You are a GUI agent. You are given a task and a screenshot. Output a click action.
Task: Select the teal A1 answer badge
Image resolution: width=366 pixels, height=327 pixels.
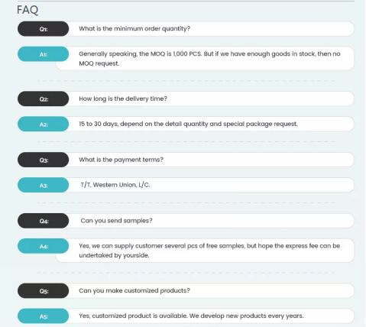pos(43,54)
